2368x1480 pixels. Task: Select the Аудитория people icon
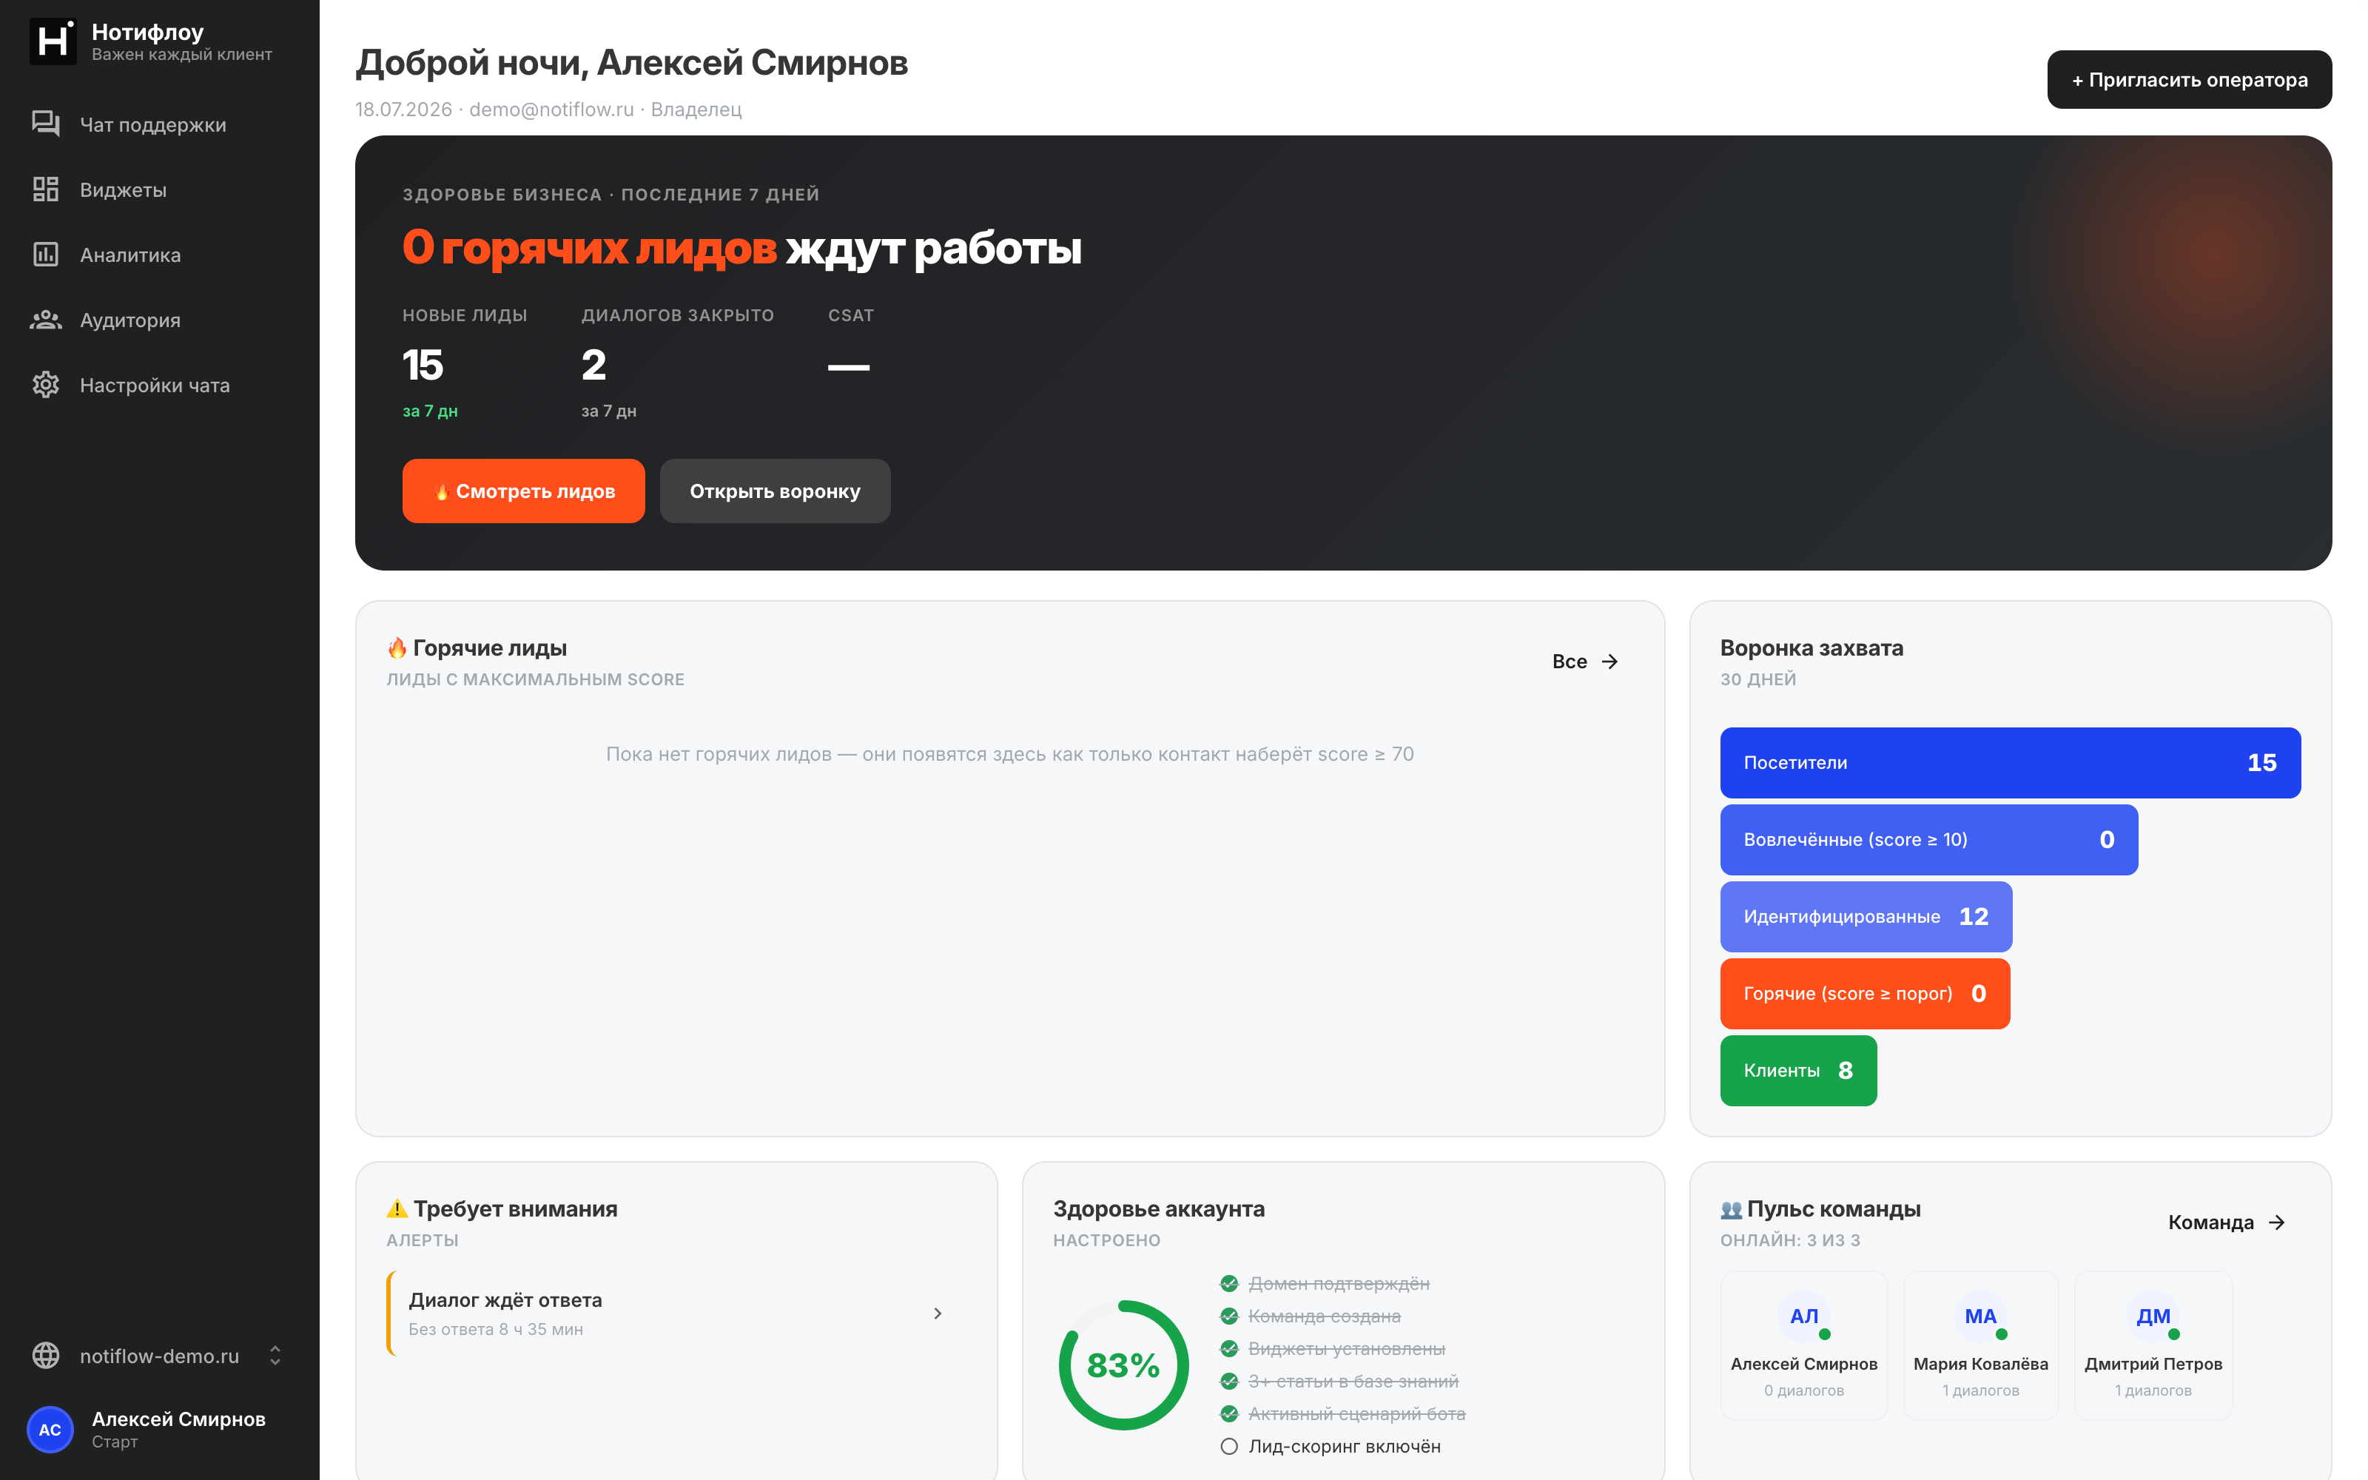(45, 320)
